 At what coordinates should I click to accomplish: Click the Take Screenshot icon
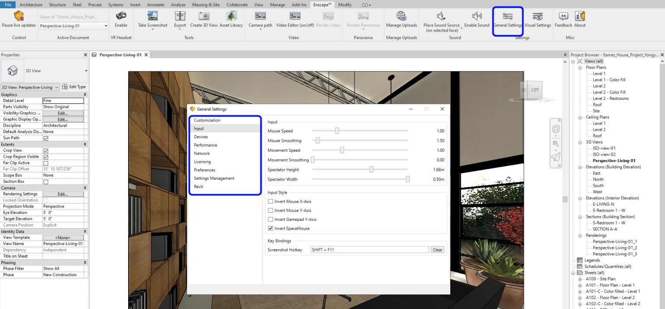coord(152,16)
